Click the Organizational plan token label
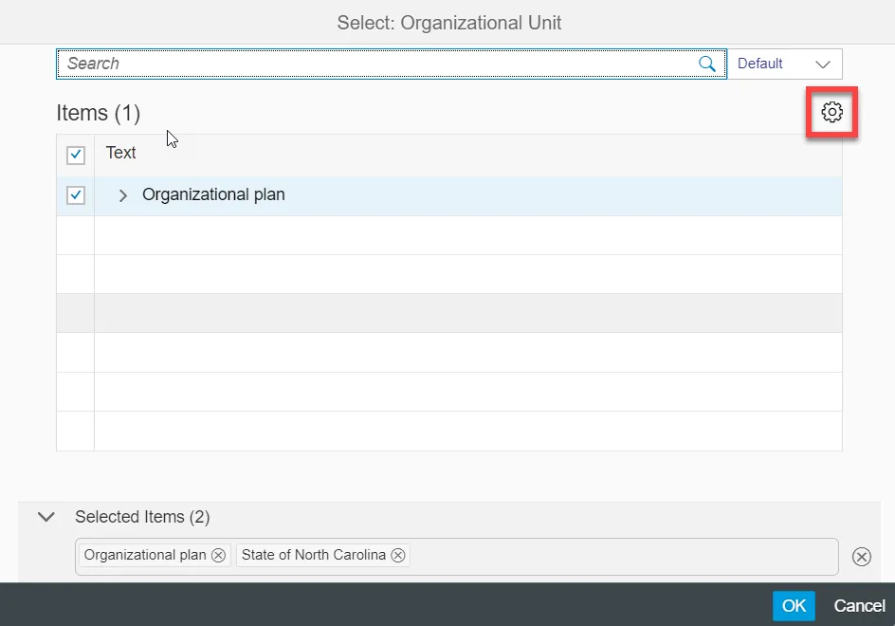Image resolution: width=895 pixels, height=626 pixels. click(x=145, y=556)
